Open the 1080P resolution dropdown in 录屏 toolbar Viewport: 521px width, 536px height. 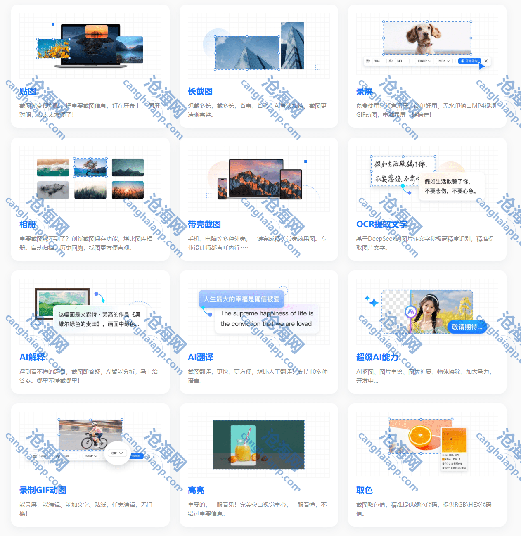point(424,61)
